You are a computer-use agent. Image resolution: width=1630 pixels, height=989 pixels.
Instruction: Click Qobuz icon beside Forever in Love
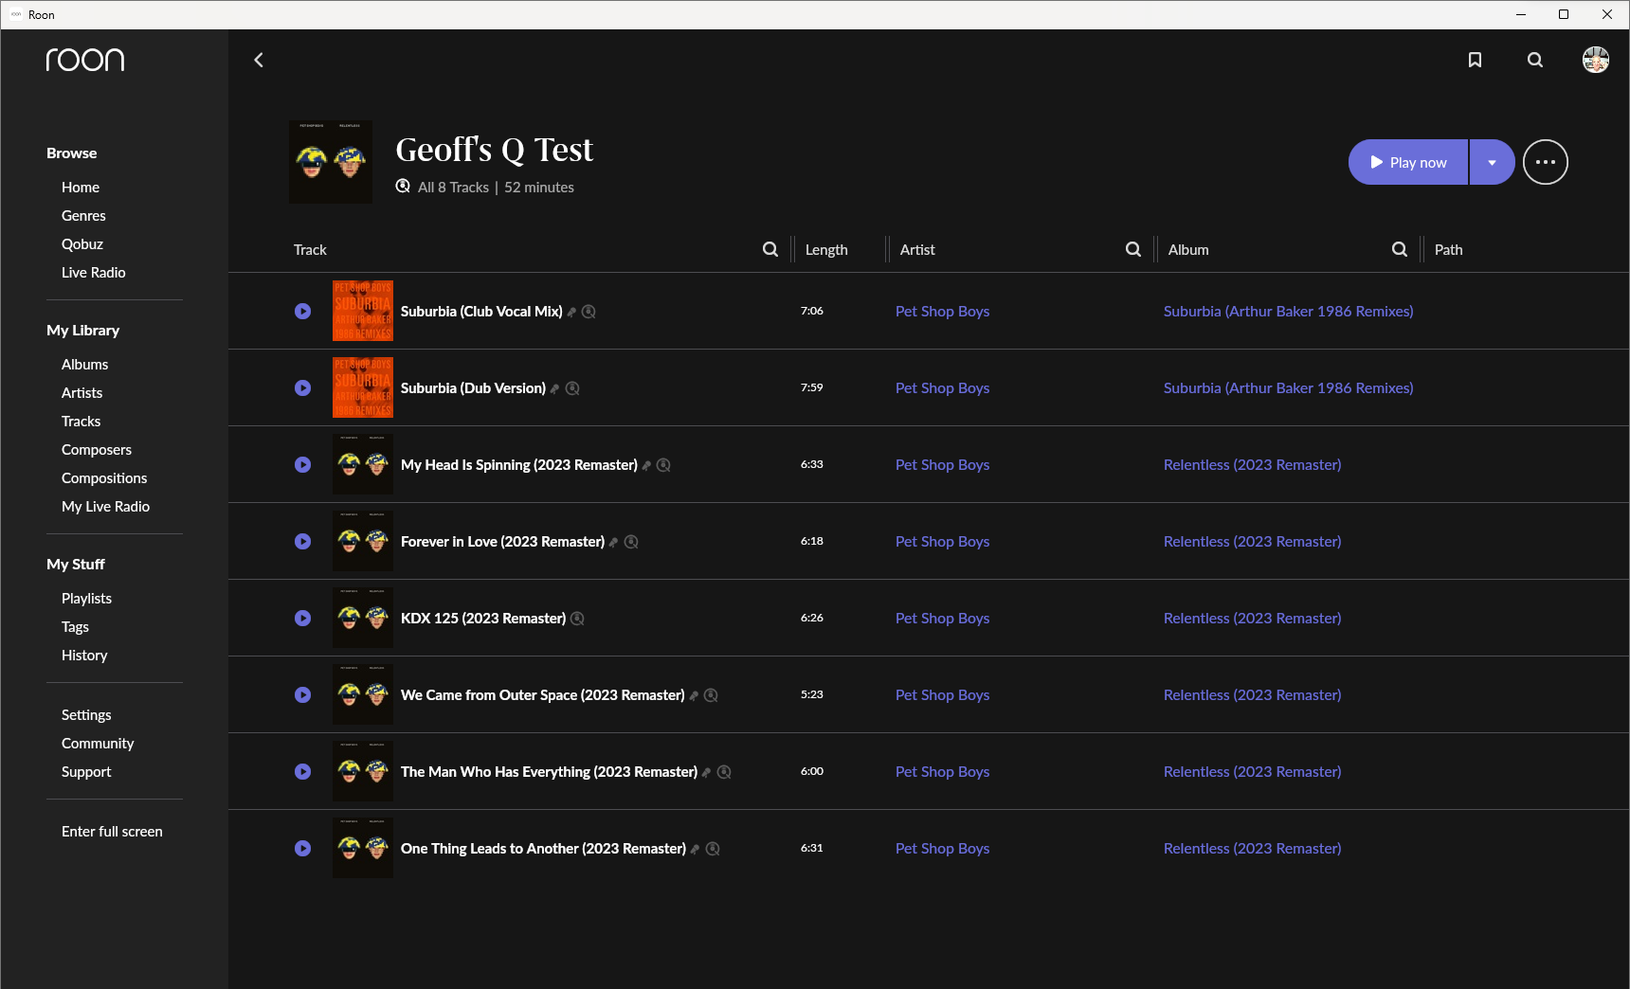coord(631,542)
